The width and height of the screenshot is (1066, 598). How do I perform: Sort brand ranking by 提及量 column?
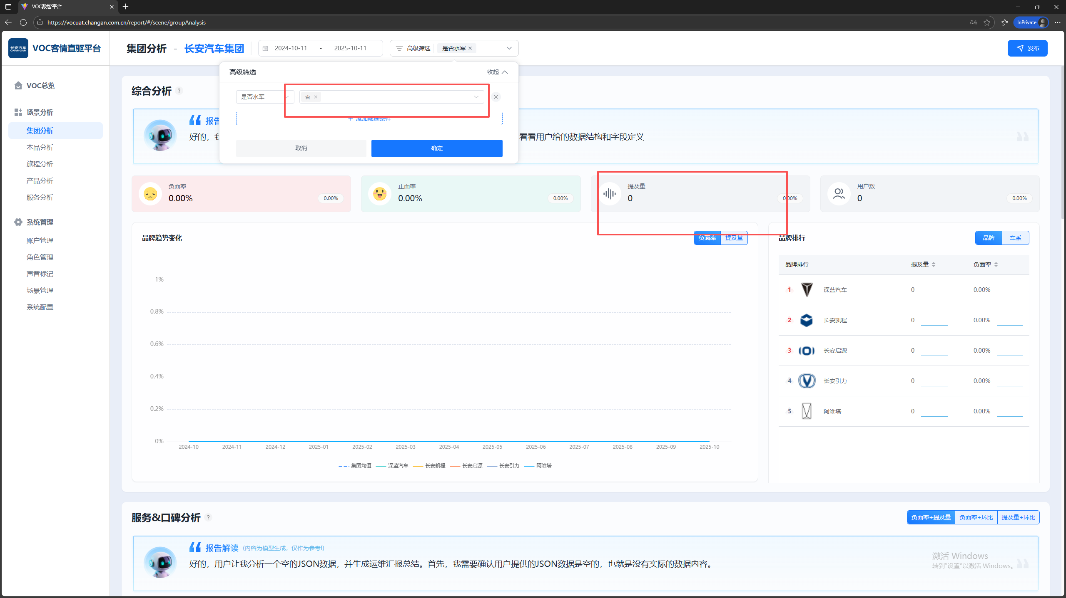[x=933, y=264]
